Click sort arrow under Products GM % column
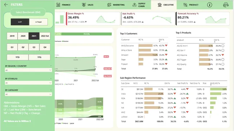The width and height of the screenshot is (234, 131). click(215, 42)
